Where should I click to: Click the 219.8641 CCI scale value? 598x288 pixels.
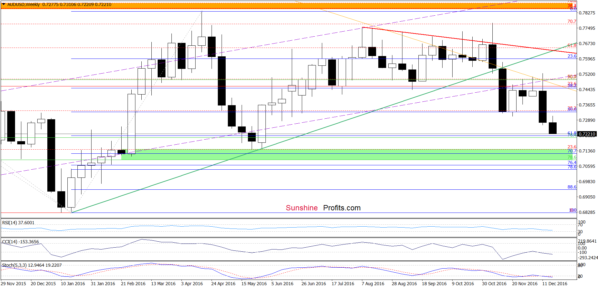tap(588, 241)
